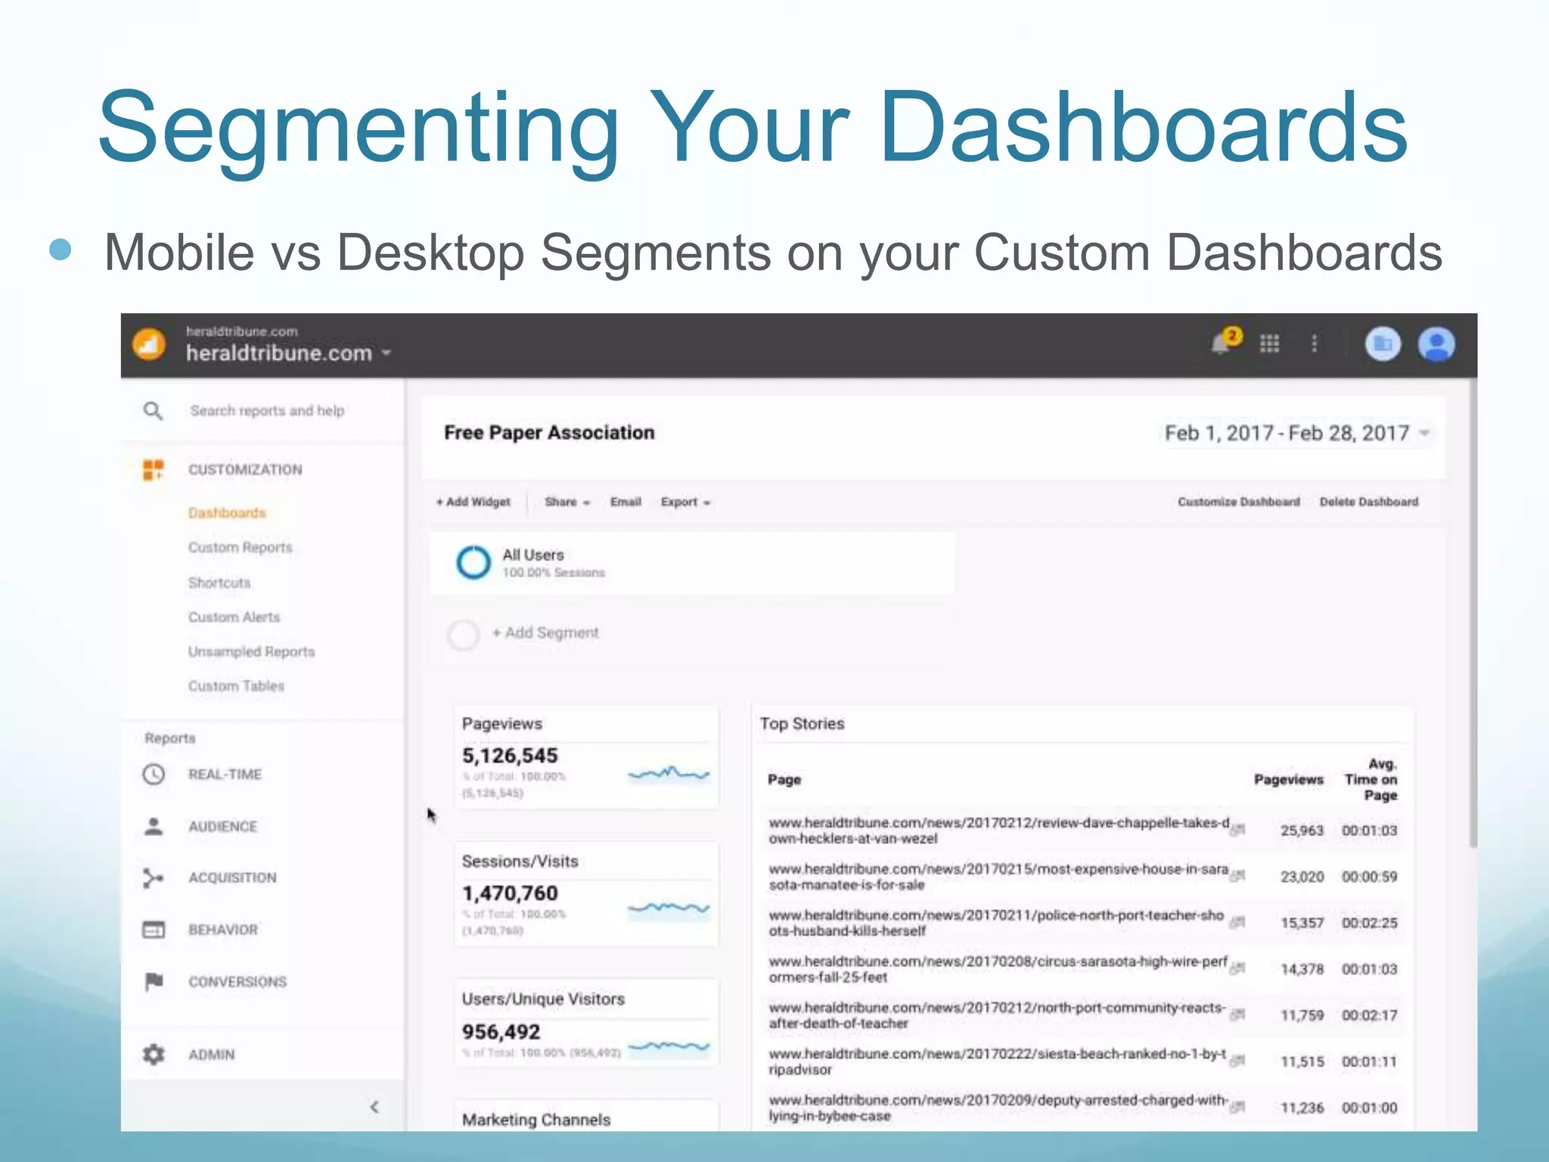This screenshot has width=1549, height=1162.
Task: Open the three-dot more options menu
Action: [1315, 344]
